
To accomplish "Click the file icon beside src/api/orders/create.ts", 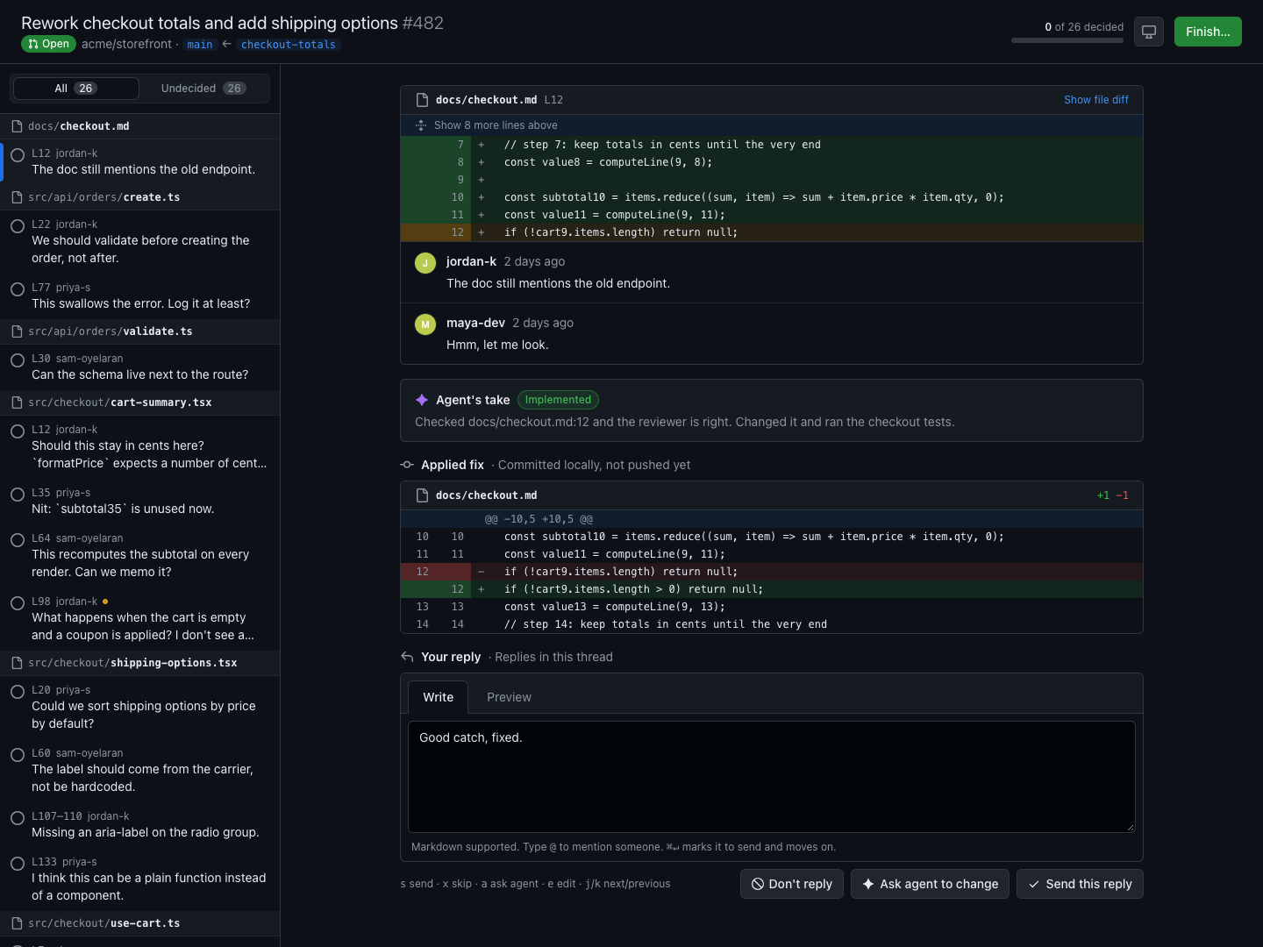I will tap(17, 197).
